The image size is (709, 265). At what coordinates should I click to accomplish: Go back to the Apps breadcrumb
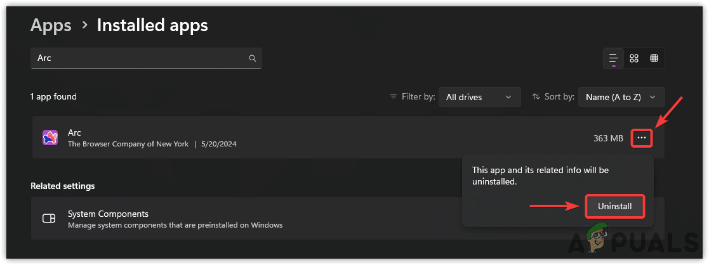coord(51,25)
